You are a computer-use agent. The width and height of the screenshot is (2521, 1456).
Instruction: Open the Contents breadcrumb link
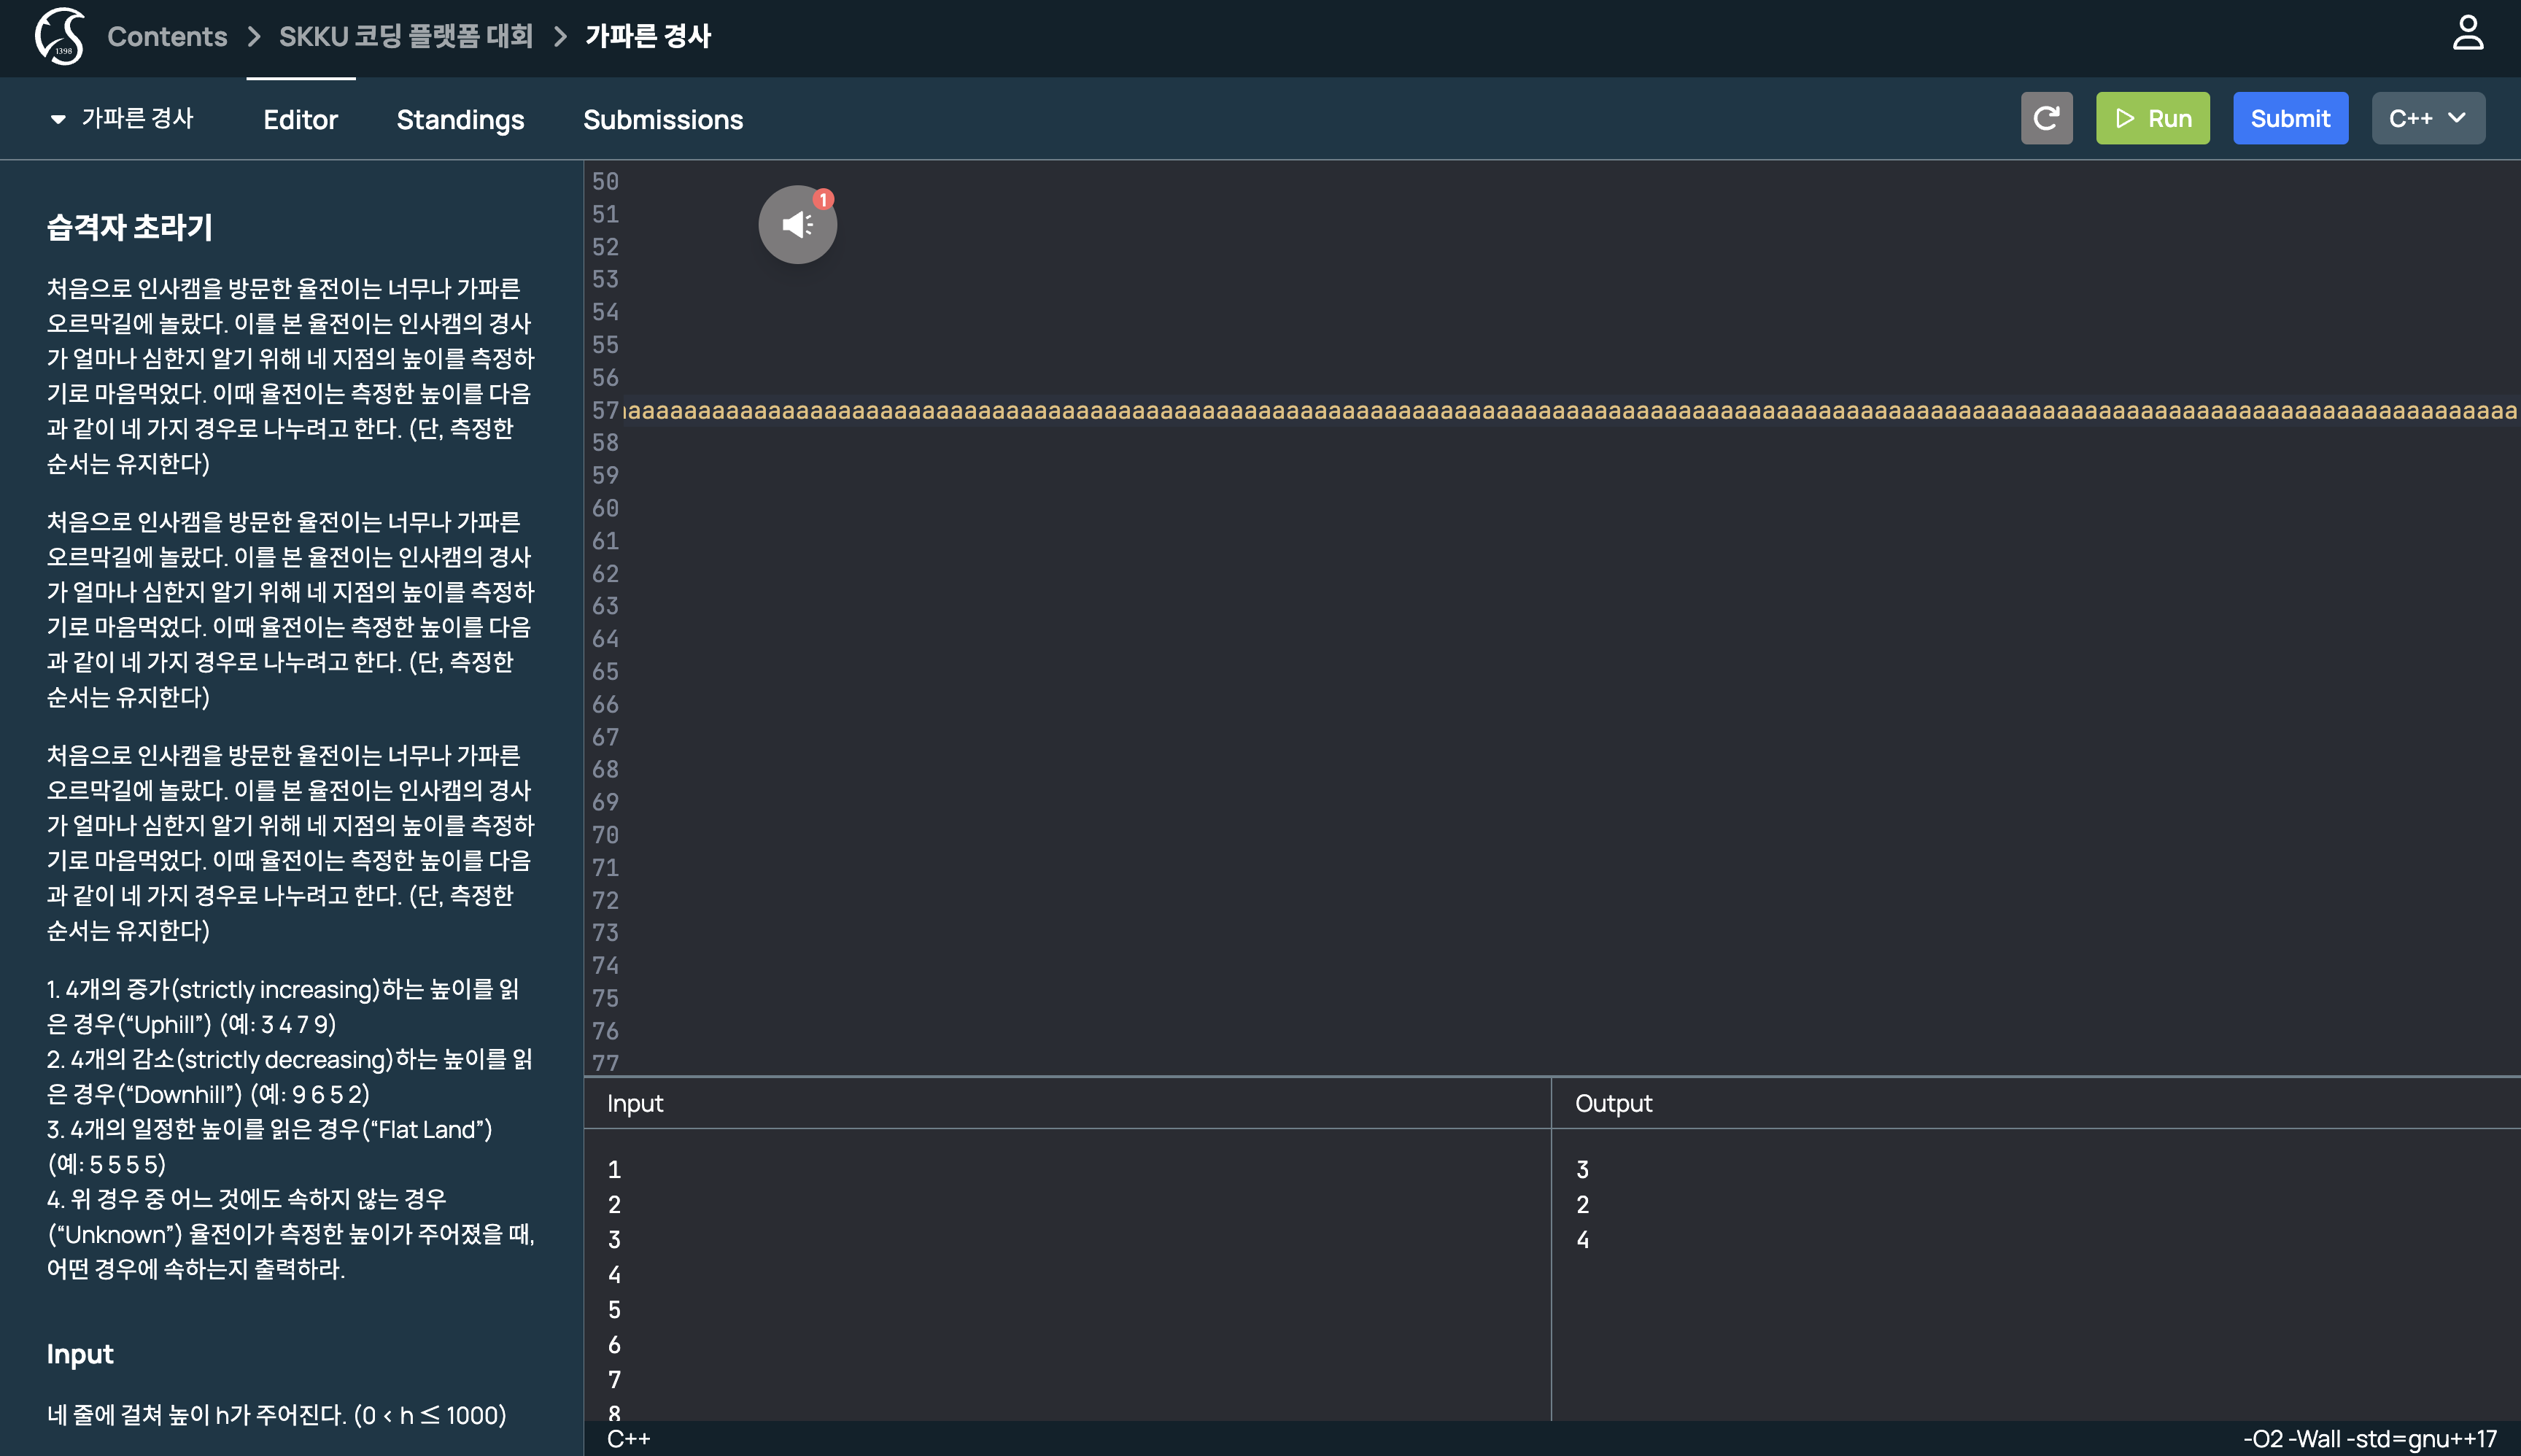click(167, 36)
